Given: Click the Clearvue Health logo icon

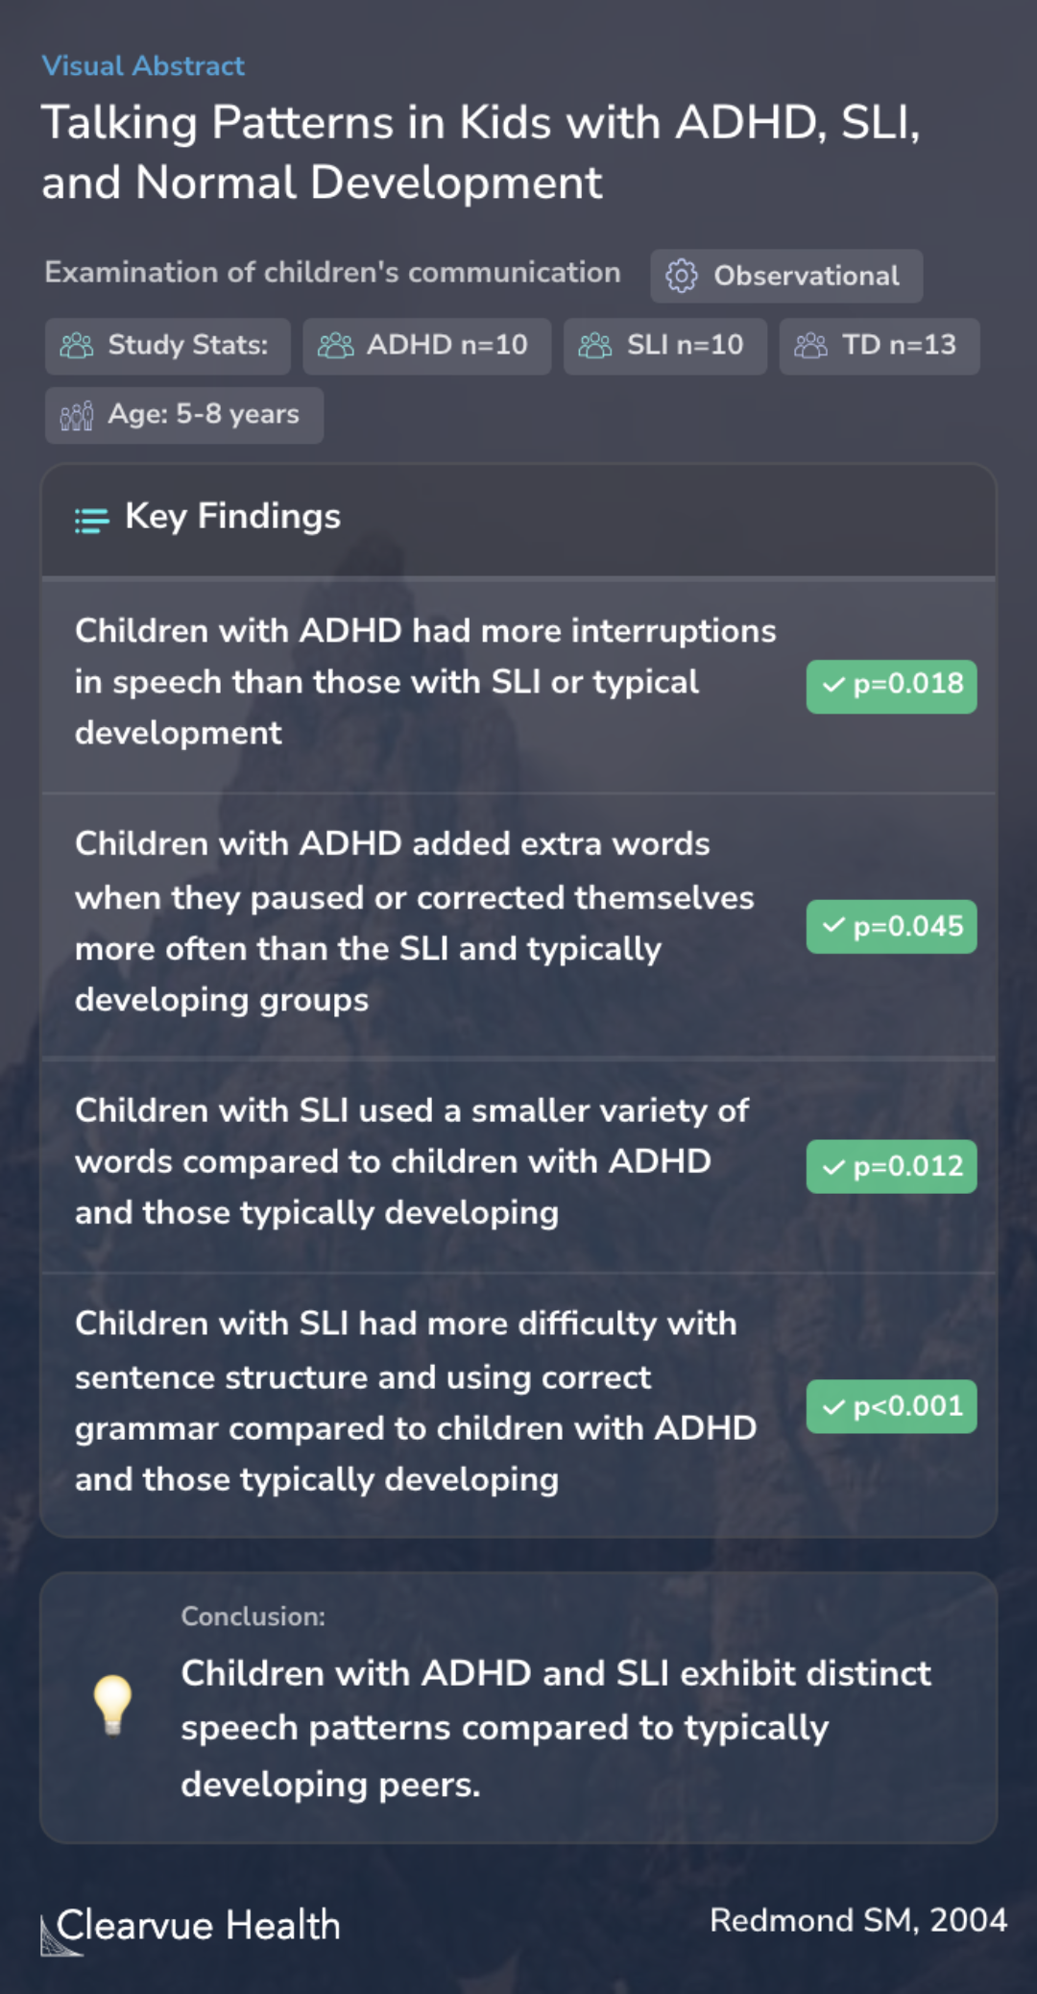Looking at the screenshot, I should pos(60,1934).
